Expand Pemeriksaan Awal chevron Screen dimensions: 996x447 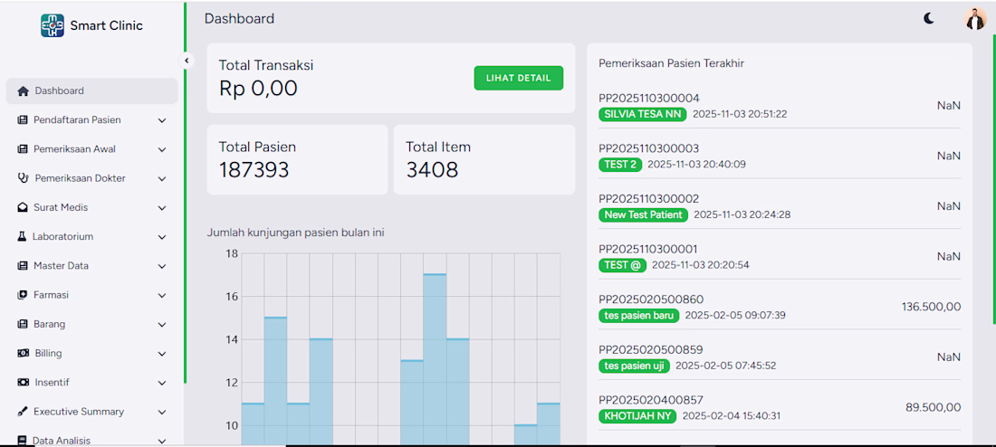[162, 150]
